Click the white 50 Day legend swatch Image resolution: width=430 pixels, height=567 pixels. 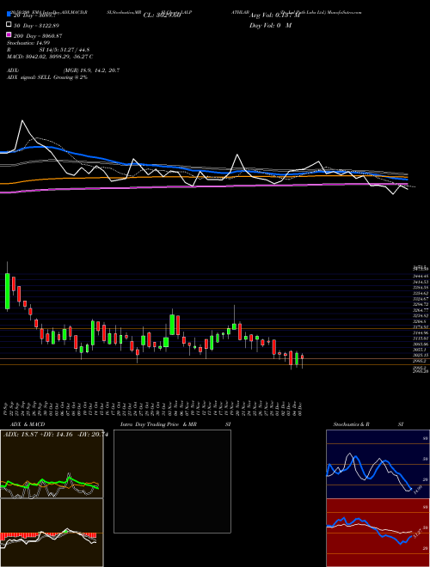[9, 25]
